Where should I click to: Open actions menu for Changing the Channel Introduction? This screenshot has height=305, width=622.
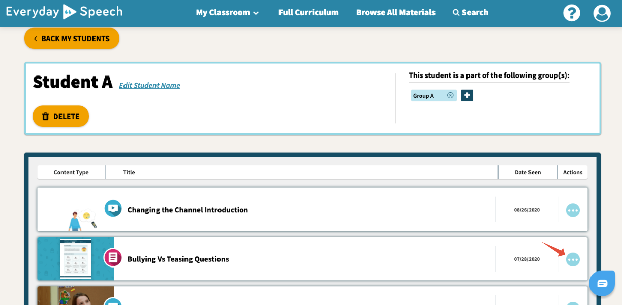tap(573, 210)
